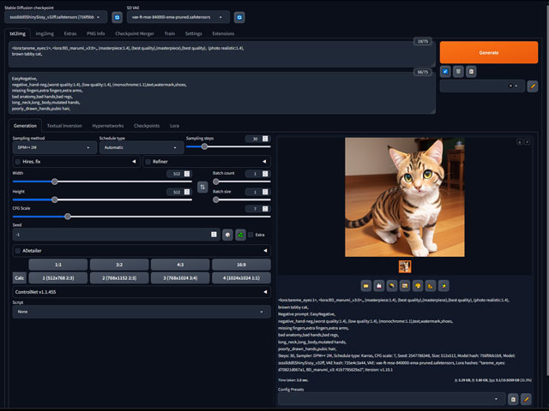Expand the ControlNet v1.1.455 section
Screen dimensions: 549x411
137,292
